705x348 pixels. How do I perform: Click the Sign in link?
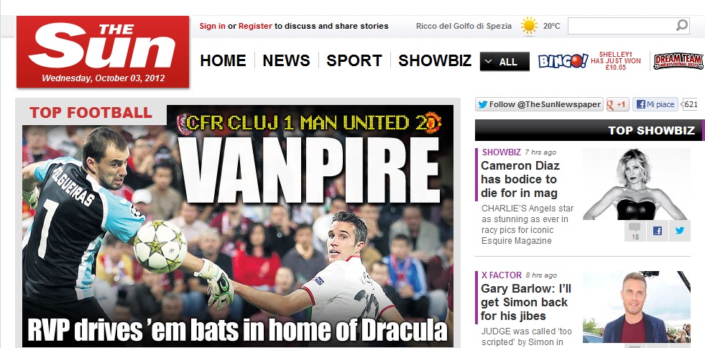coord(213,26)
